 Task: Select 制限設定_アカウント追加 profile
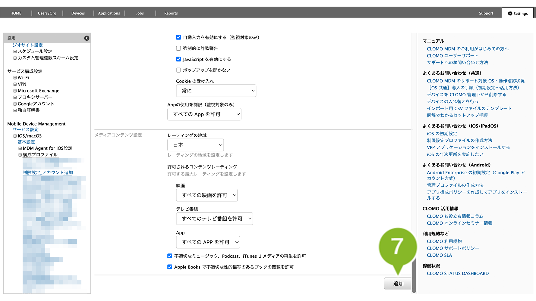point(48,172)
